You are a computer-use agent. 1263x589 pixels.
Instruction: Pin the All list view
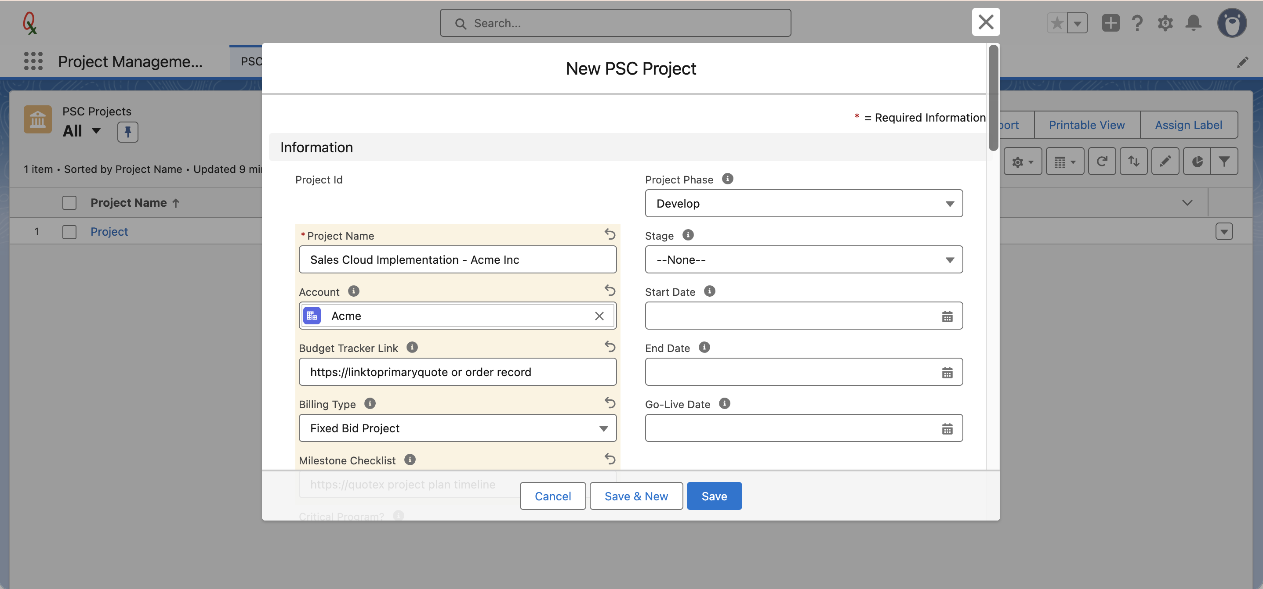click(127, 132)
